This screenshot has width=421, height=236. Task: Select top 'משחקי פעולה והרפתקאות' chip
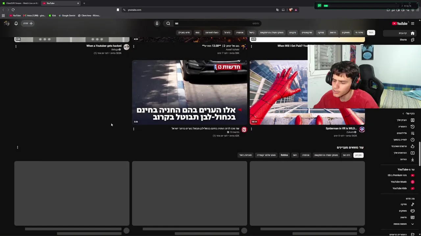pyautogui.click(x=272, y=32)
